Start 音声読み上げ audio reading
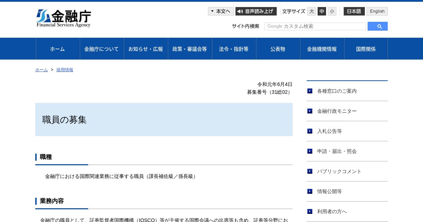This screenshot has width=423, height=222. click(256, 11)
